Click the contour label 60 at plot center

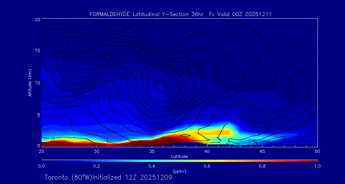(x=157, y=83)
